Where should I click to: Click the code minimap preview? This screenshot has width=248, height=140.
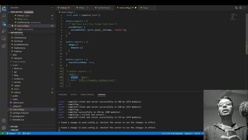coord(238,17)
